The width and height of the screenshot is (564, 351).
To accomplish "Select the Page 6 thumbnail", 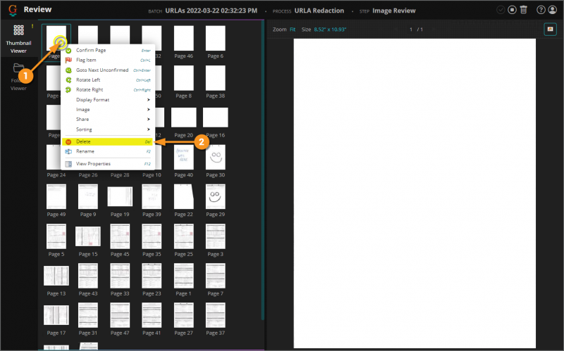I will (215, 38).
